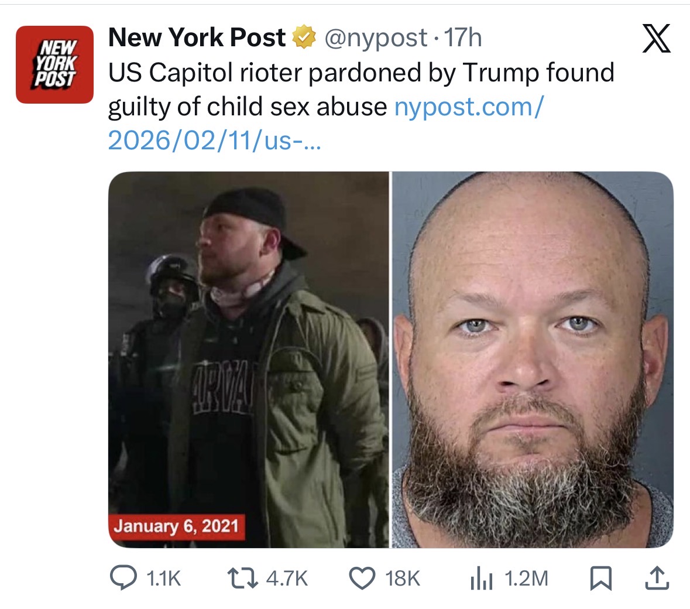Image resolution: width=690 pixels, height=609 pixels.
Task: Click the 17h timestamp
Action: point(463,37)
